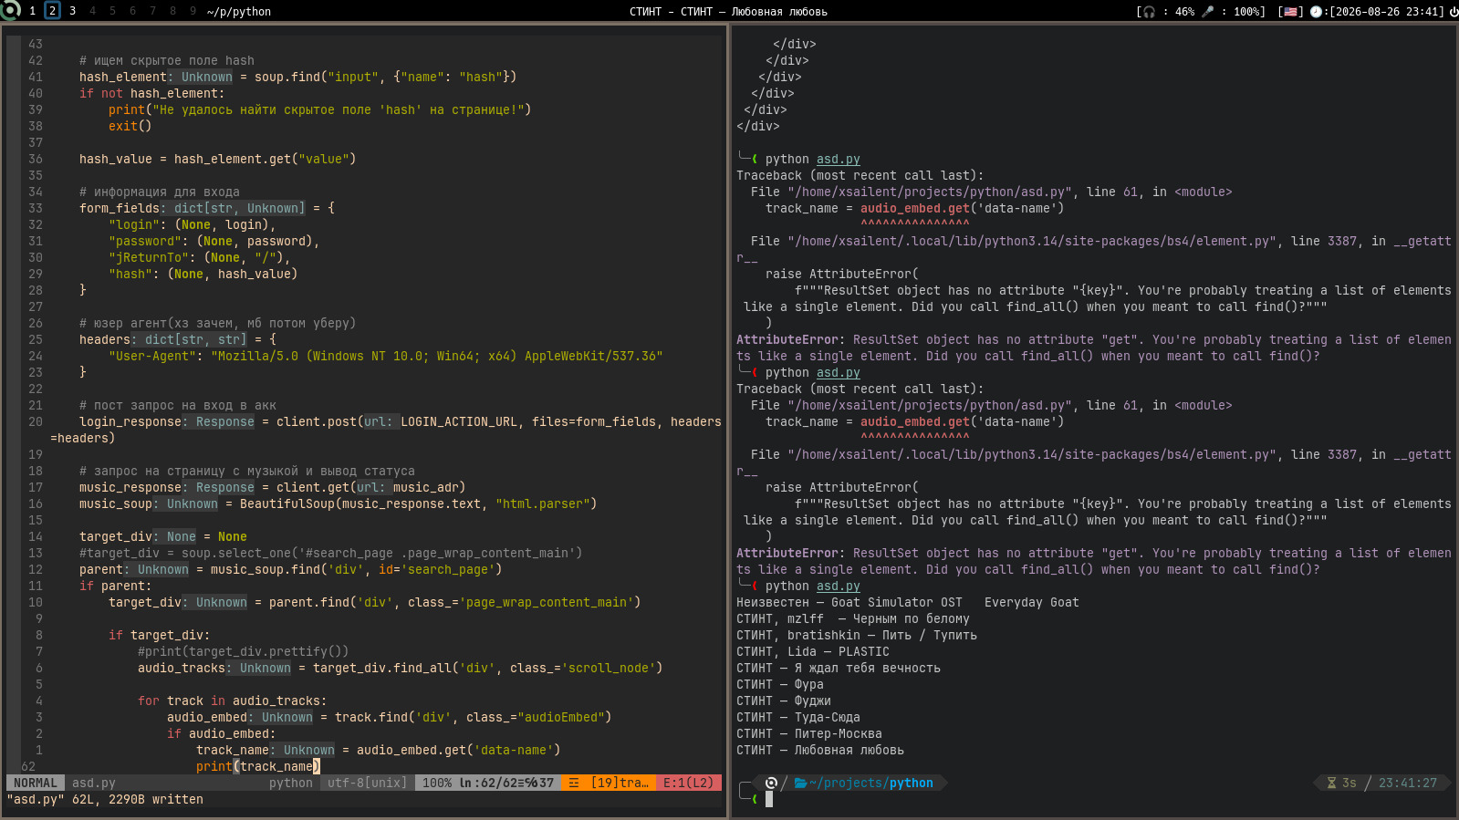The image size is (1459, 820).
Task: Click the asd.py link in the last python command
Action: click(838, 586)
